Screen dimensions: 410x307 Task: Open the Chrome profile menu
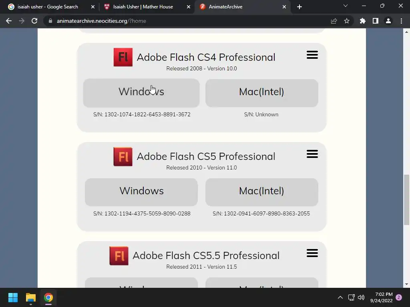point(388,21)
